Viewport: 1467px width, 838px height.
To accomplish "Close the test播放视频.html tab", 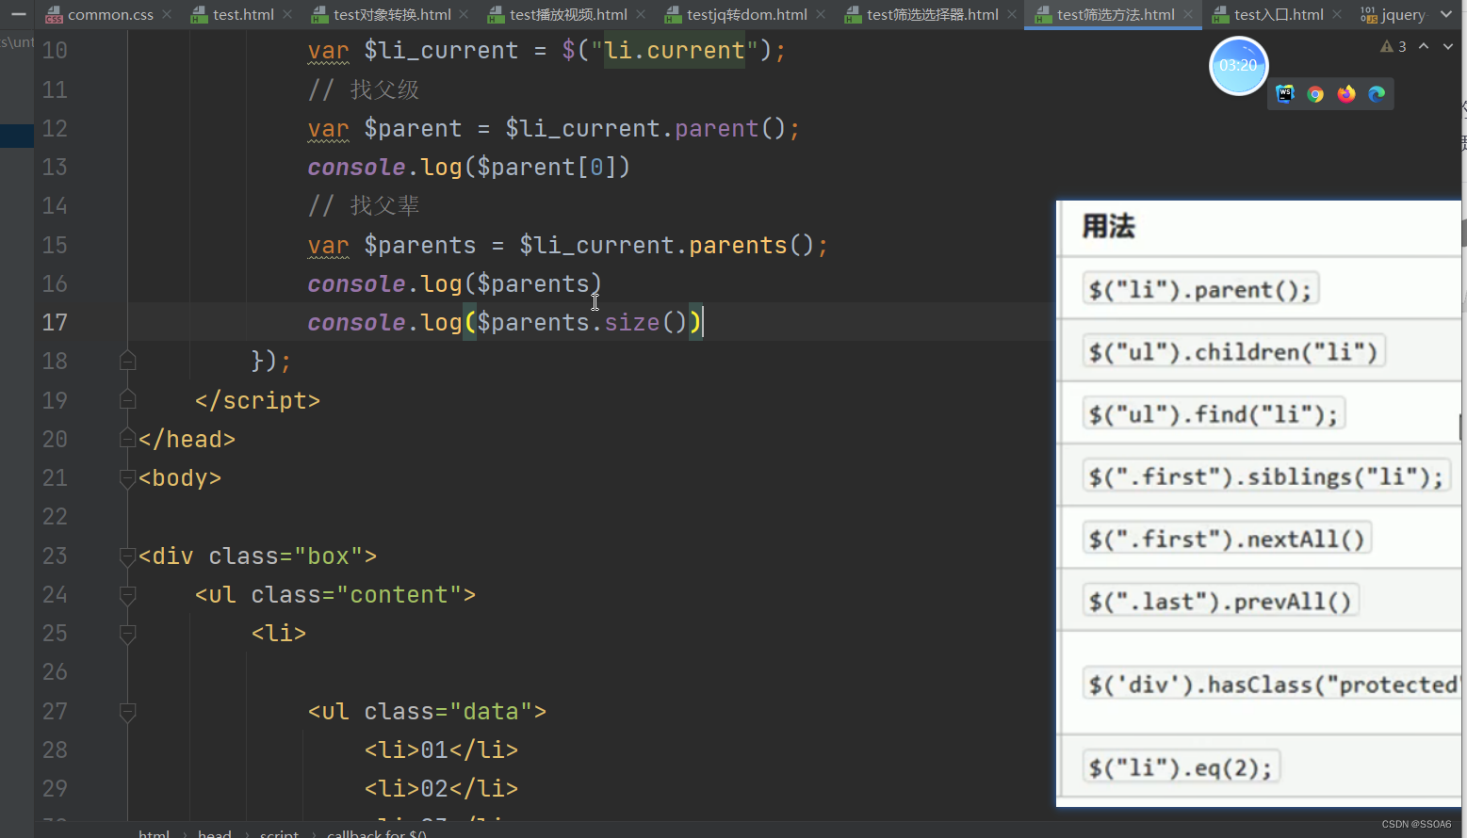I will (641, 14).
